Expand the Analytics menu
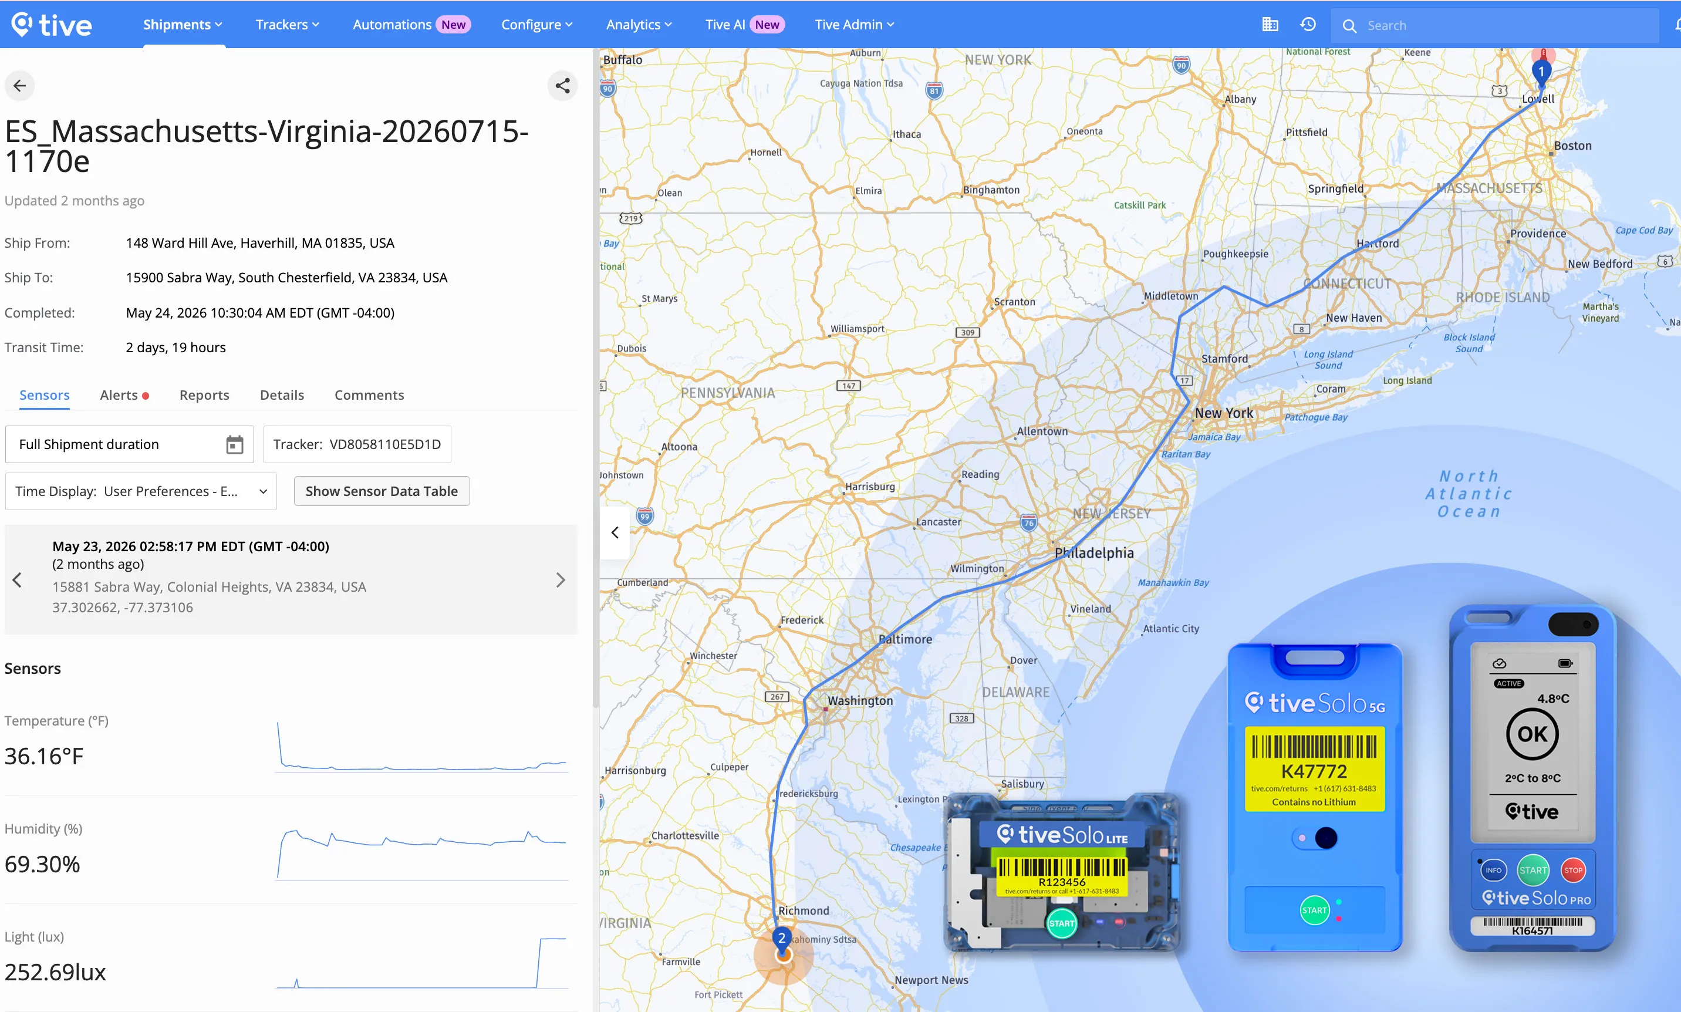 (x=639, y=25)
